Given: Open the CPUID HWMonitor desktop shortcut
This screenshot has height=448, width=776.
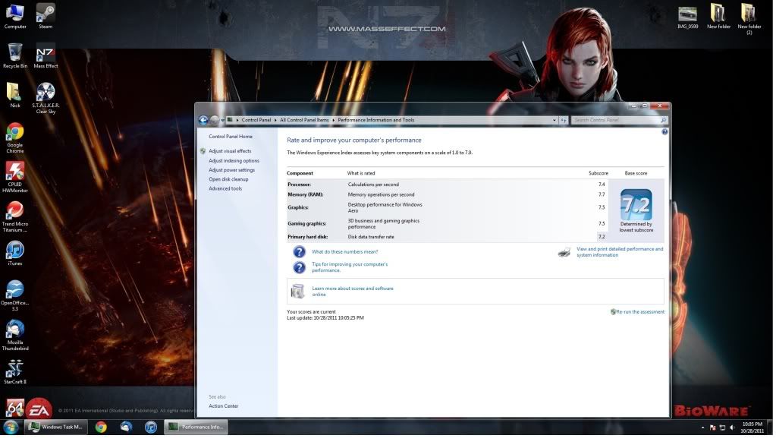Looking at the screenshot, I should 15,177.
